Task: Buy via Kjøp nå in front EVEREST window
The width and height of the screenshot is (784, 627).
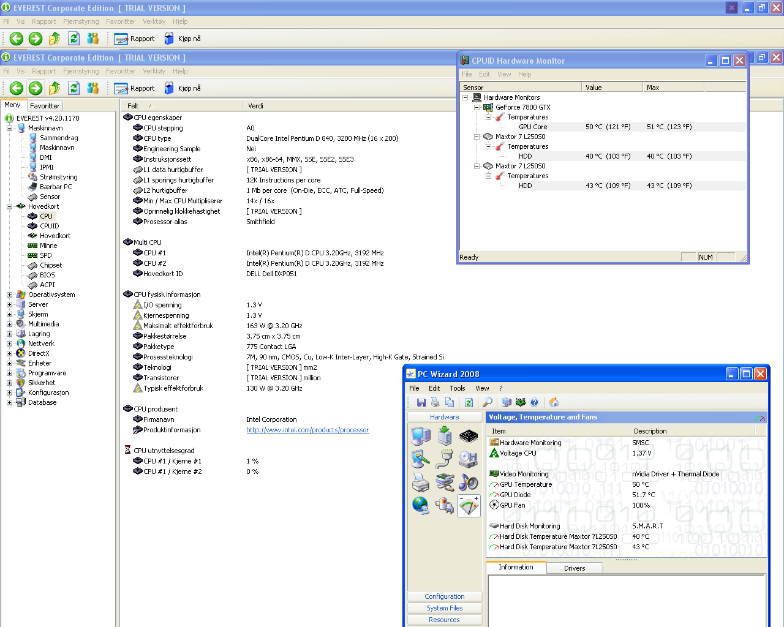Action: pos(183,88)
